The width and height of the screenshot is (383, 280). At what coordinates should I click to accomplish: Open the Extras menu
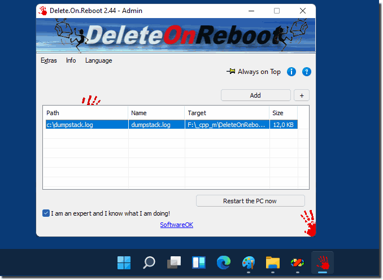(x=49, y=60)
